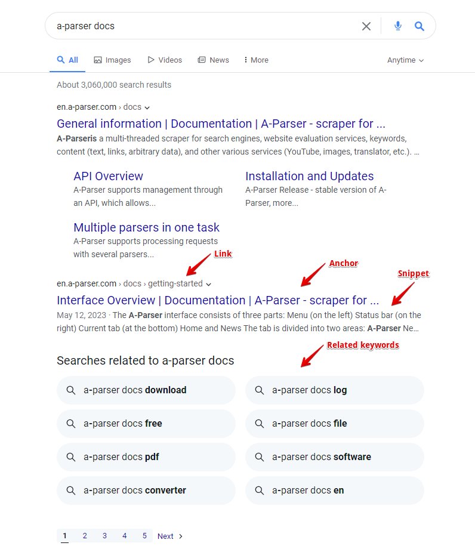Open "Installation and Updates" sitelink
Screen dimensions: 475x552
point(309,176)
